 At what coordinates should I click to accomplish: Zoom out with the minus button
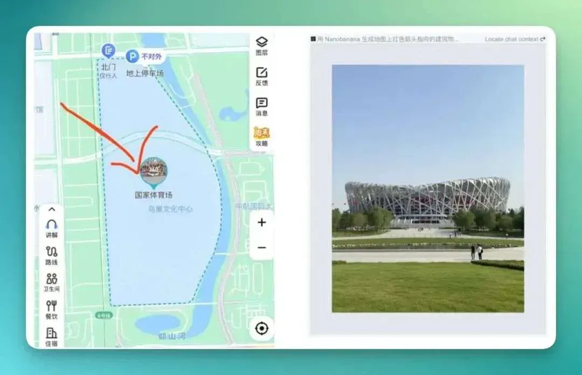262,248
